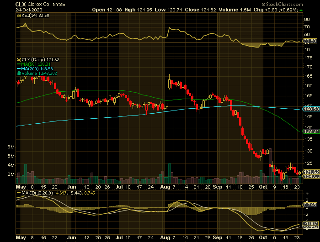Click the date '24-Oct-2023'
The width and height of the screenshot is (320, 242).
click(x=29, y=10)
